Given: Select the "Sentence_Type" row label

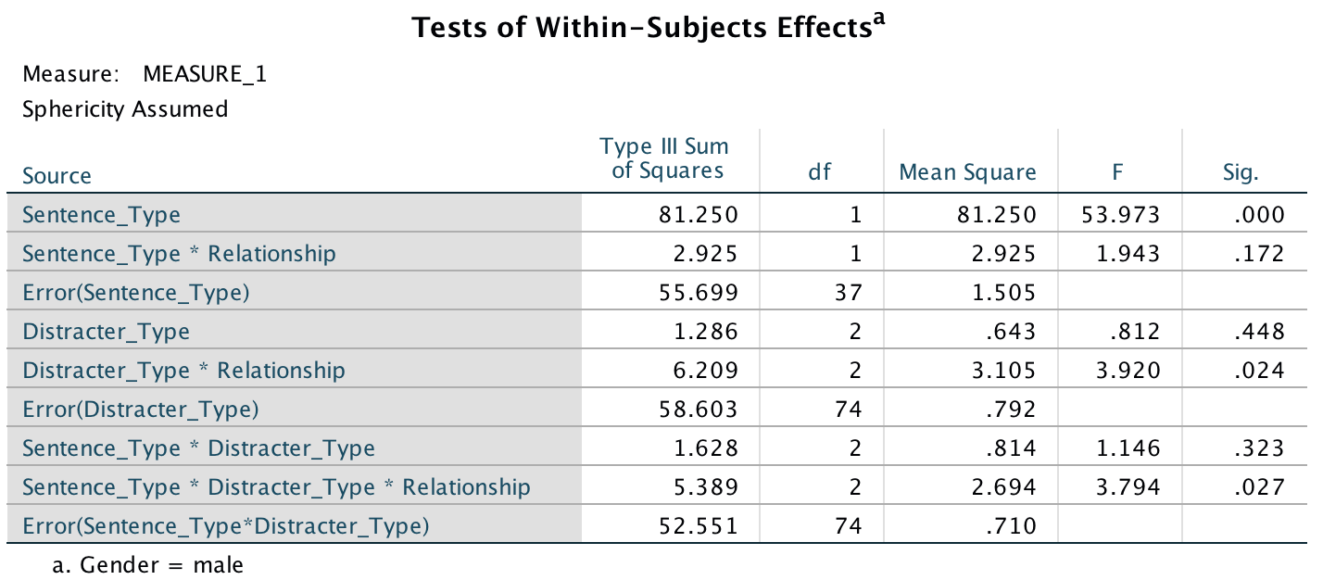Looking at the screenshot, I should [101, 215].
